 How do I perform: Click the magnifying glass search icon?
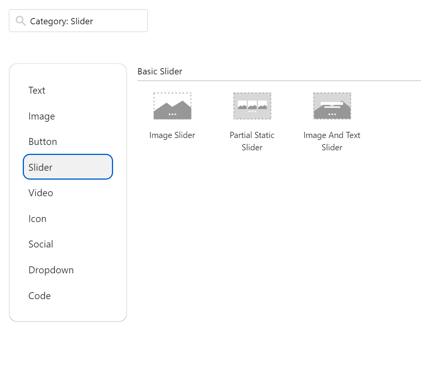[x=21, y=21]
